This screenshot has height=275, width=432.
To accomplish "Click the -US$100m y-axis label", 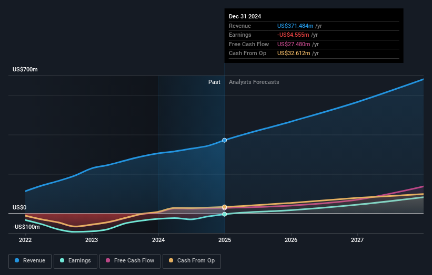I will tap(26, 227).
